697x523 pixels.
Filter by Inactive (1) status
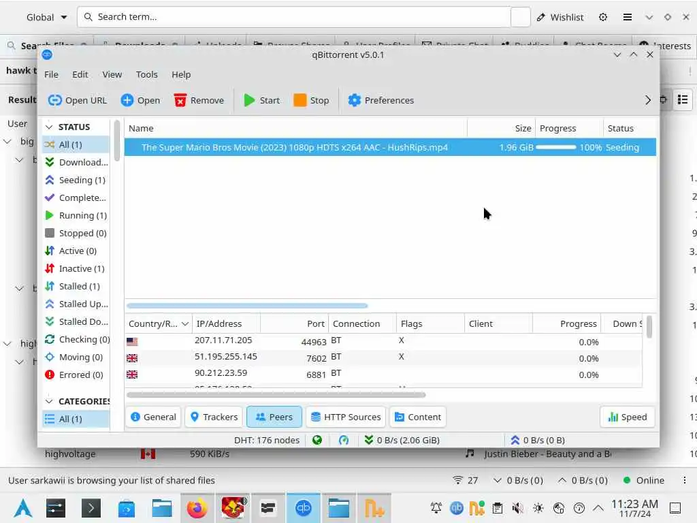coord(76,269)
